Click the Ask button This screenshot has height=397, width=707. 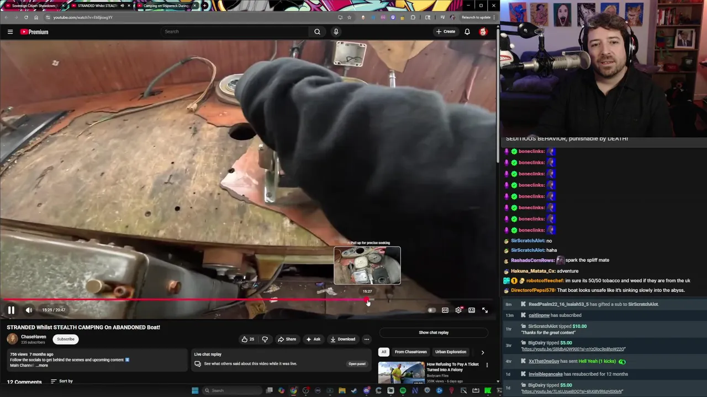[x=313, y=339]
